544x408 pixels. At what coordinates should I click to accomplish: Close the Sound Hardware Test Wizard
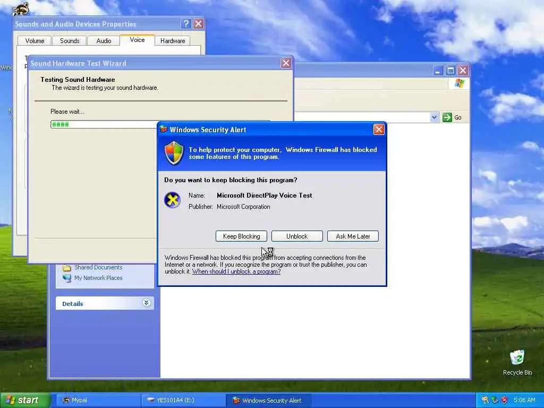285,63
